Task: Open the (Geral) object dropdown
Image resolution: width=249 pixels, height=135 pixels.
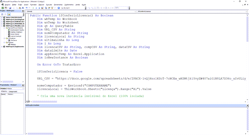Action: click(135, 12)
